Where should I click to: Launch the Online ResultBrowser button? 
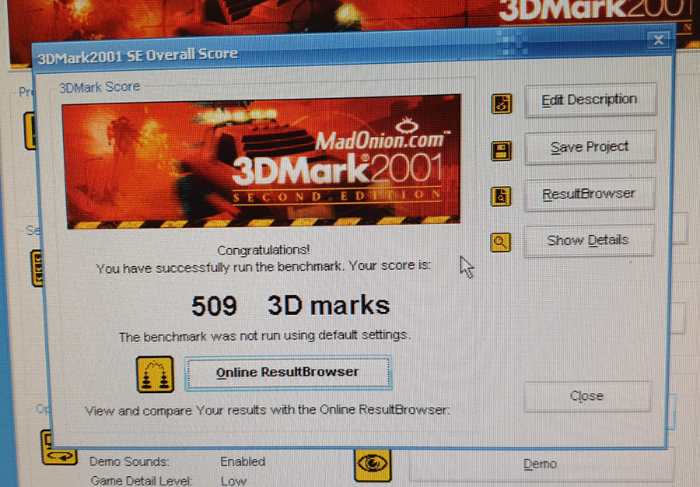pyautogui.click(x=287, y=373)
